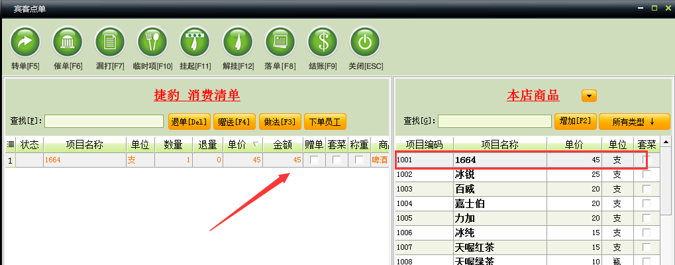Click the 做法[F3] button
Screen dimensions: 675x265
pyautogui.click(x=280, y=122)
